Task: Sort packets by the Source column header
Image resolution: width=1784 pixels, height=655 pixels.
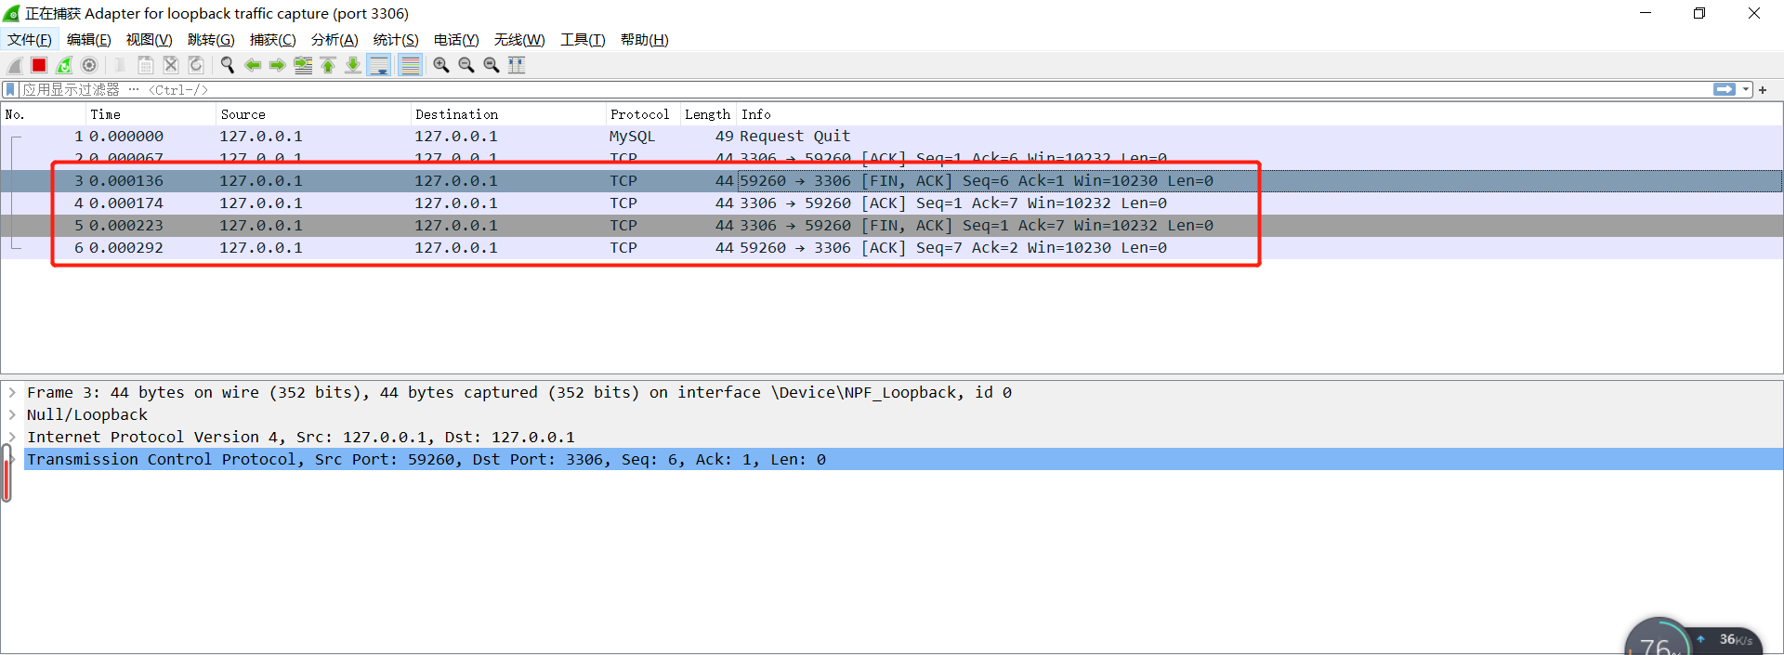Action: click(x=314, y=114)
